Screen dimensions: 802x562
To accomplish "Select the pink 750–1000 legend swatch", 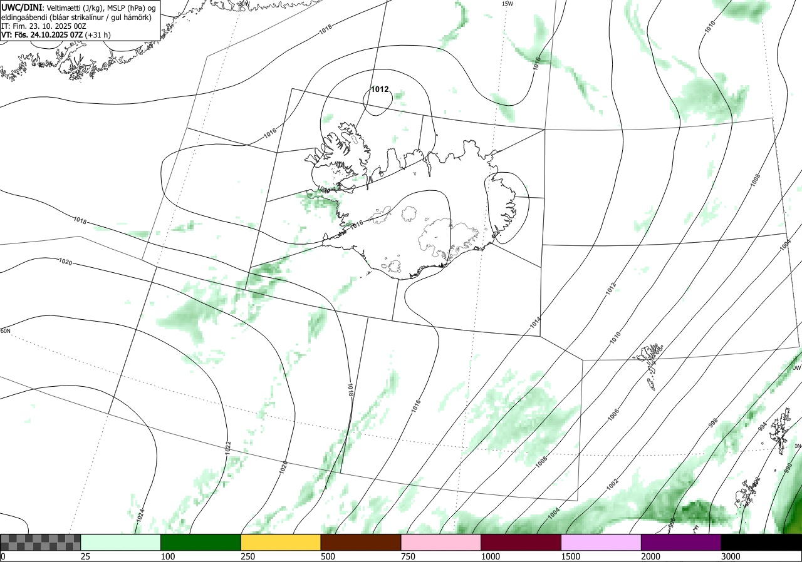I will click(441, 542).
